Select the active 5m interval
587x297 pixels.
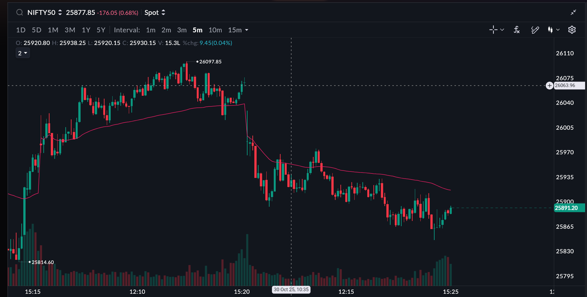(x=197, y=30)
